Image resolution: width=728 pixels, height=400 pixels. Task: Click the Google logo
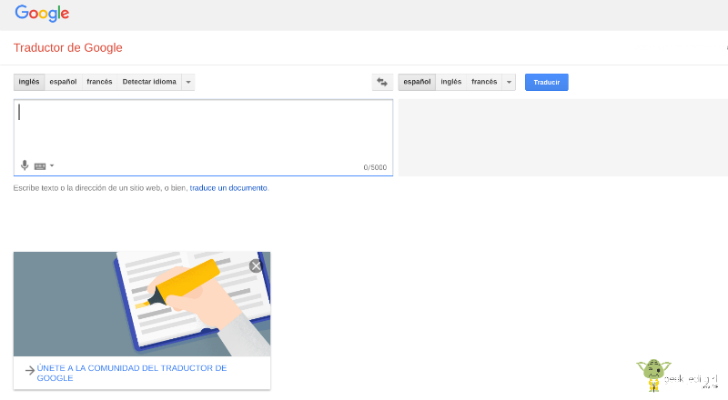pos(42,14)
